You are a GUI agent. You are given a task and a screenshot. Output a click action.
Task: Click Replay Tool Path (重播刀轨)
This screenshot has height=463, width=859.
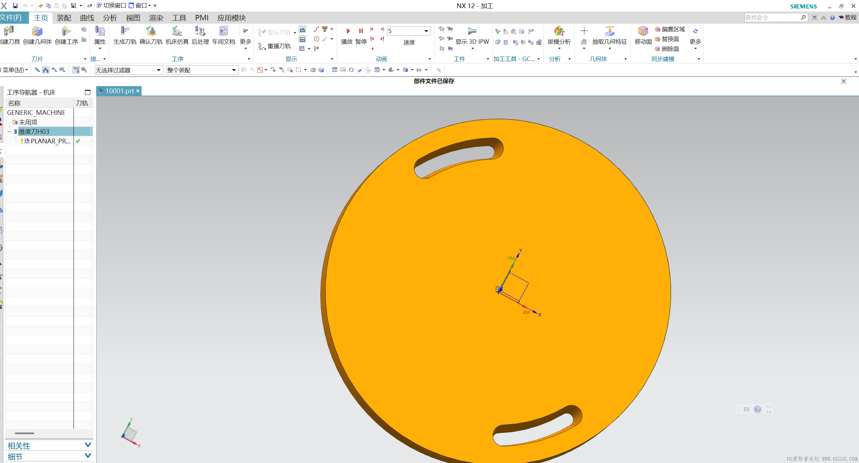pos(275,46)
